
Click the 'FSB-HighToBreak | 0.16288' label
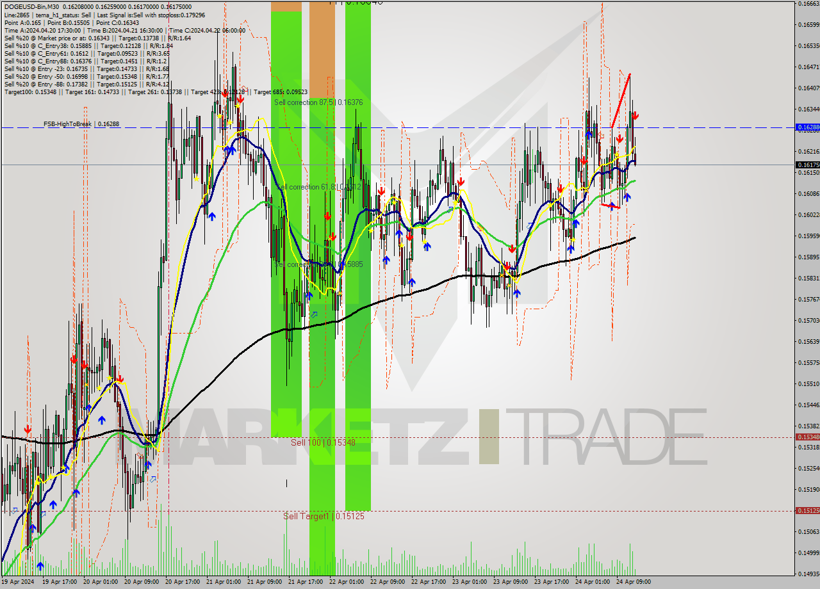(81, 124)
